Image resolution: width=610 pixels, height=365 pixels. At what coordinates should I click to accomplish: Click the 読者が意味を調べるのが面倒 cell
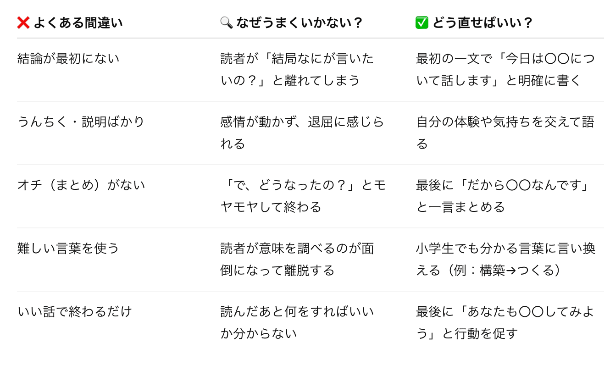coord(297,260)
